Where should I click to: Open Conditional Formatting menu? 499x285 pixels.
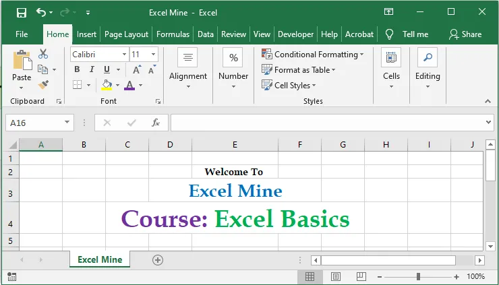coord(312,55)
